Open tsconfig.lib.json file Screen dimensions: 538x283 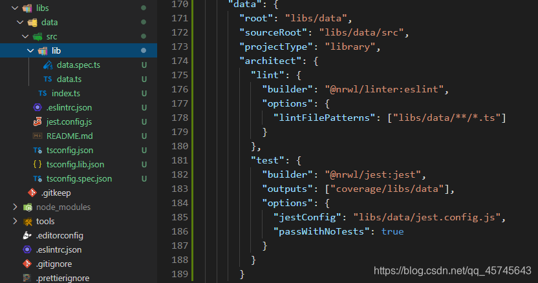(75, 164)
